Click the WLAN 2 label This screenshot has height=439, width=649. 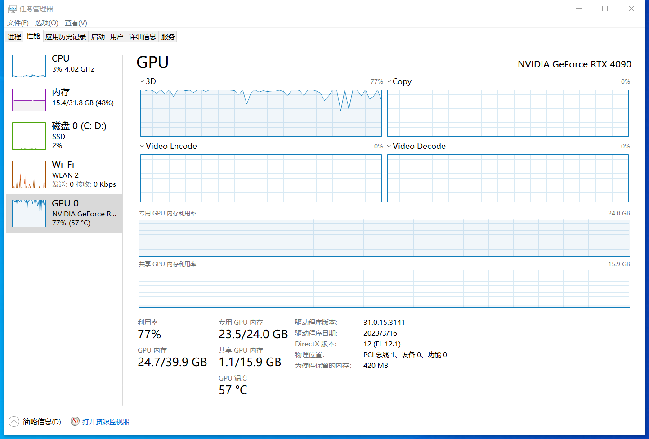[65, 175]
